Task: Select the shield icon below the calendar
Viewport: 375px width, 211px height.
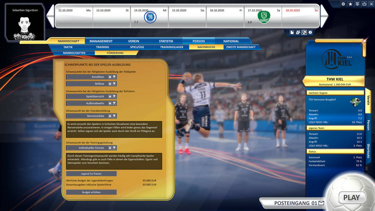Action: pos(304,32)
